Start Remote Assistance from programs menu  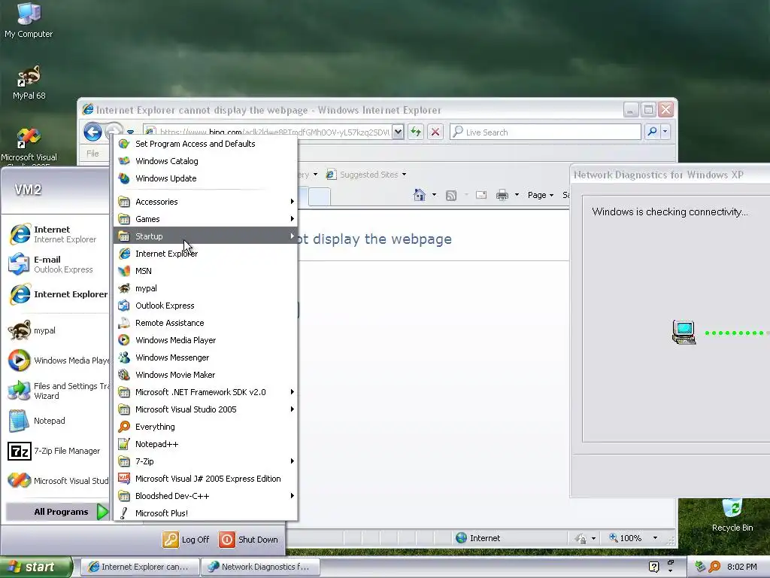205,323
